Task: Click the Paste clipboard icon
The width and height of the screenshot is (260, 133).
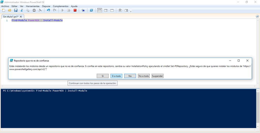Action: [x=34, y=10]
